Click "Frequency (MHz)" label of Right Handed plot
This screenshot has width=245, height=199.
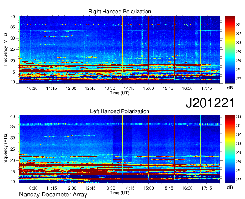pyautogui.click(x=5, y=49)
